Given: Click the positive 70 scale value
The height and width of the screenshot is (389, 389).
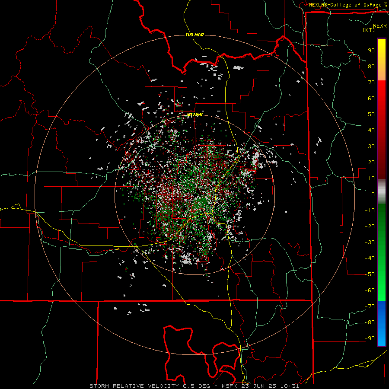Looking at the screenshot, I should pyautogui.click(x=371, y=83).
